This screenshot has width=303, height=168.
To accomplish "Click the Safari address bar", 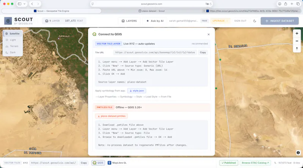I will pos(151,4).
